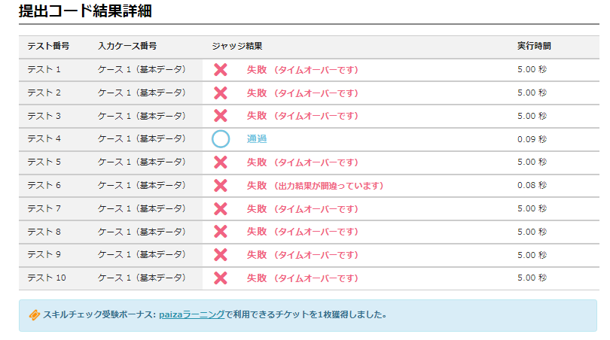The image size is (610, 340).
Task: Click the red X icon for テスト 8
Action: (x=221, y=232)
